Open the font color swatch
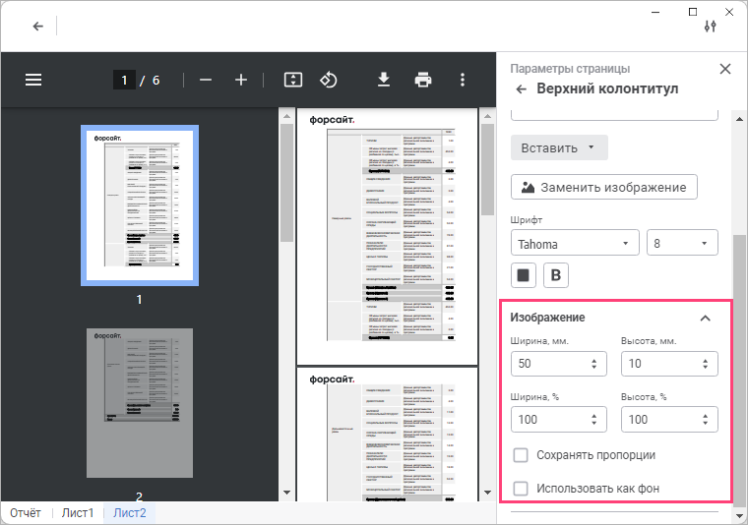This screenshot has width=748, height=525. [524, 274]
